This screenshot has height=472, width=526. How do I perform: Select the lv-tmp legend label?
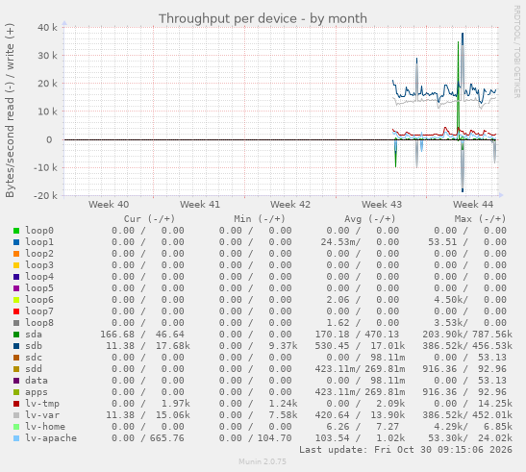(x=42, y=404)
